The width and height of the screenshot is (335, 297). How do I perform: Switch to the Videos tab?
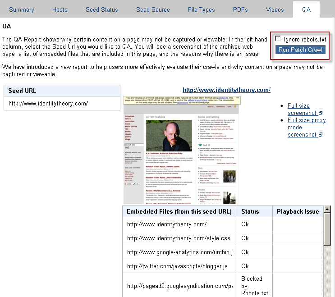coord(275,9)
